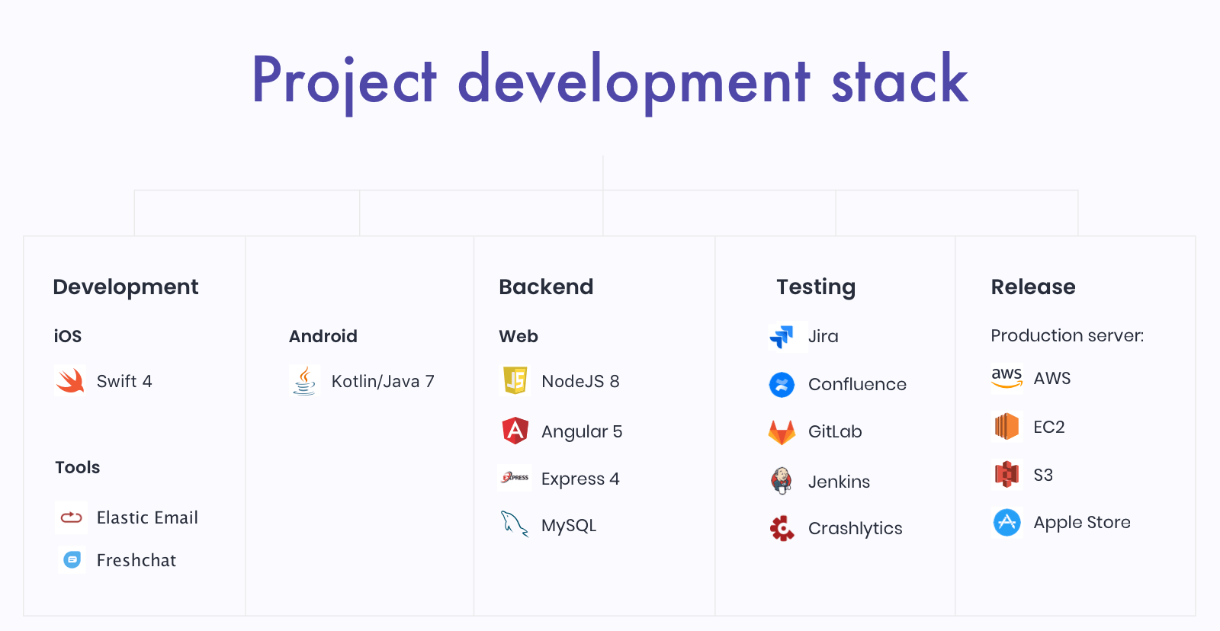
Task: Click the red Angular shield icon
Action: click(x=515, y=431)
